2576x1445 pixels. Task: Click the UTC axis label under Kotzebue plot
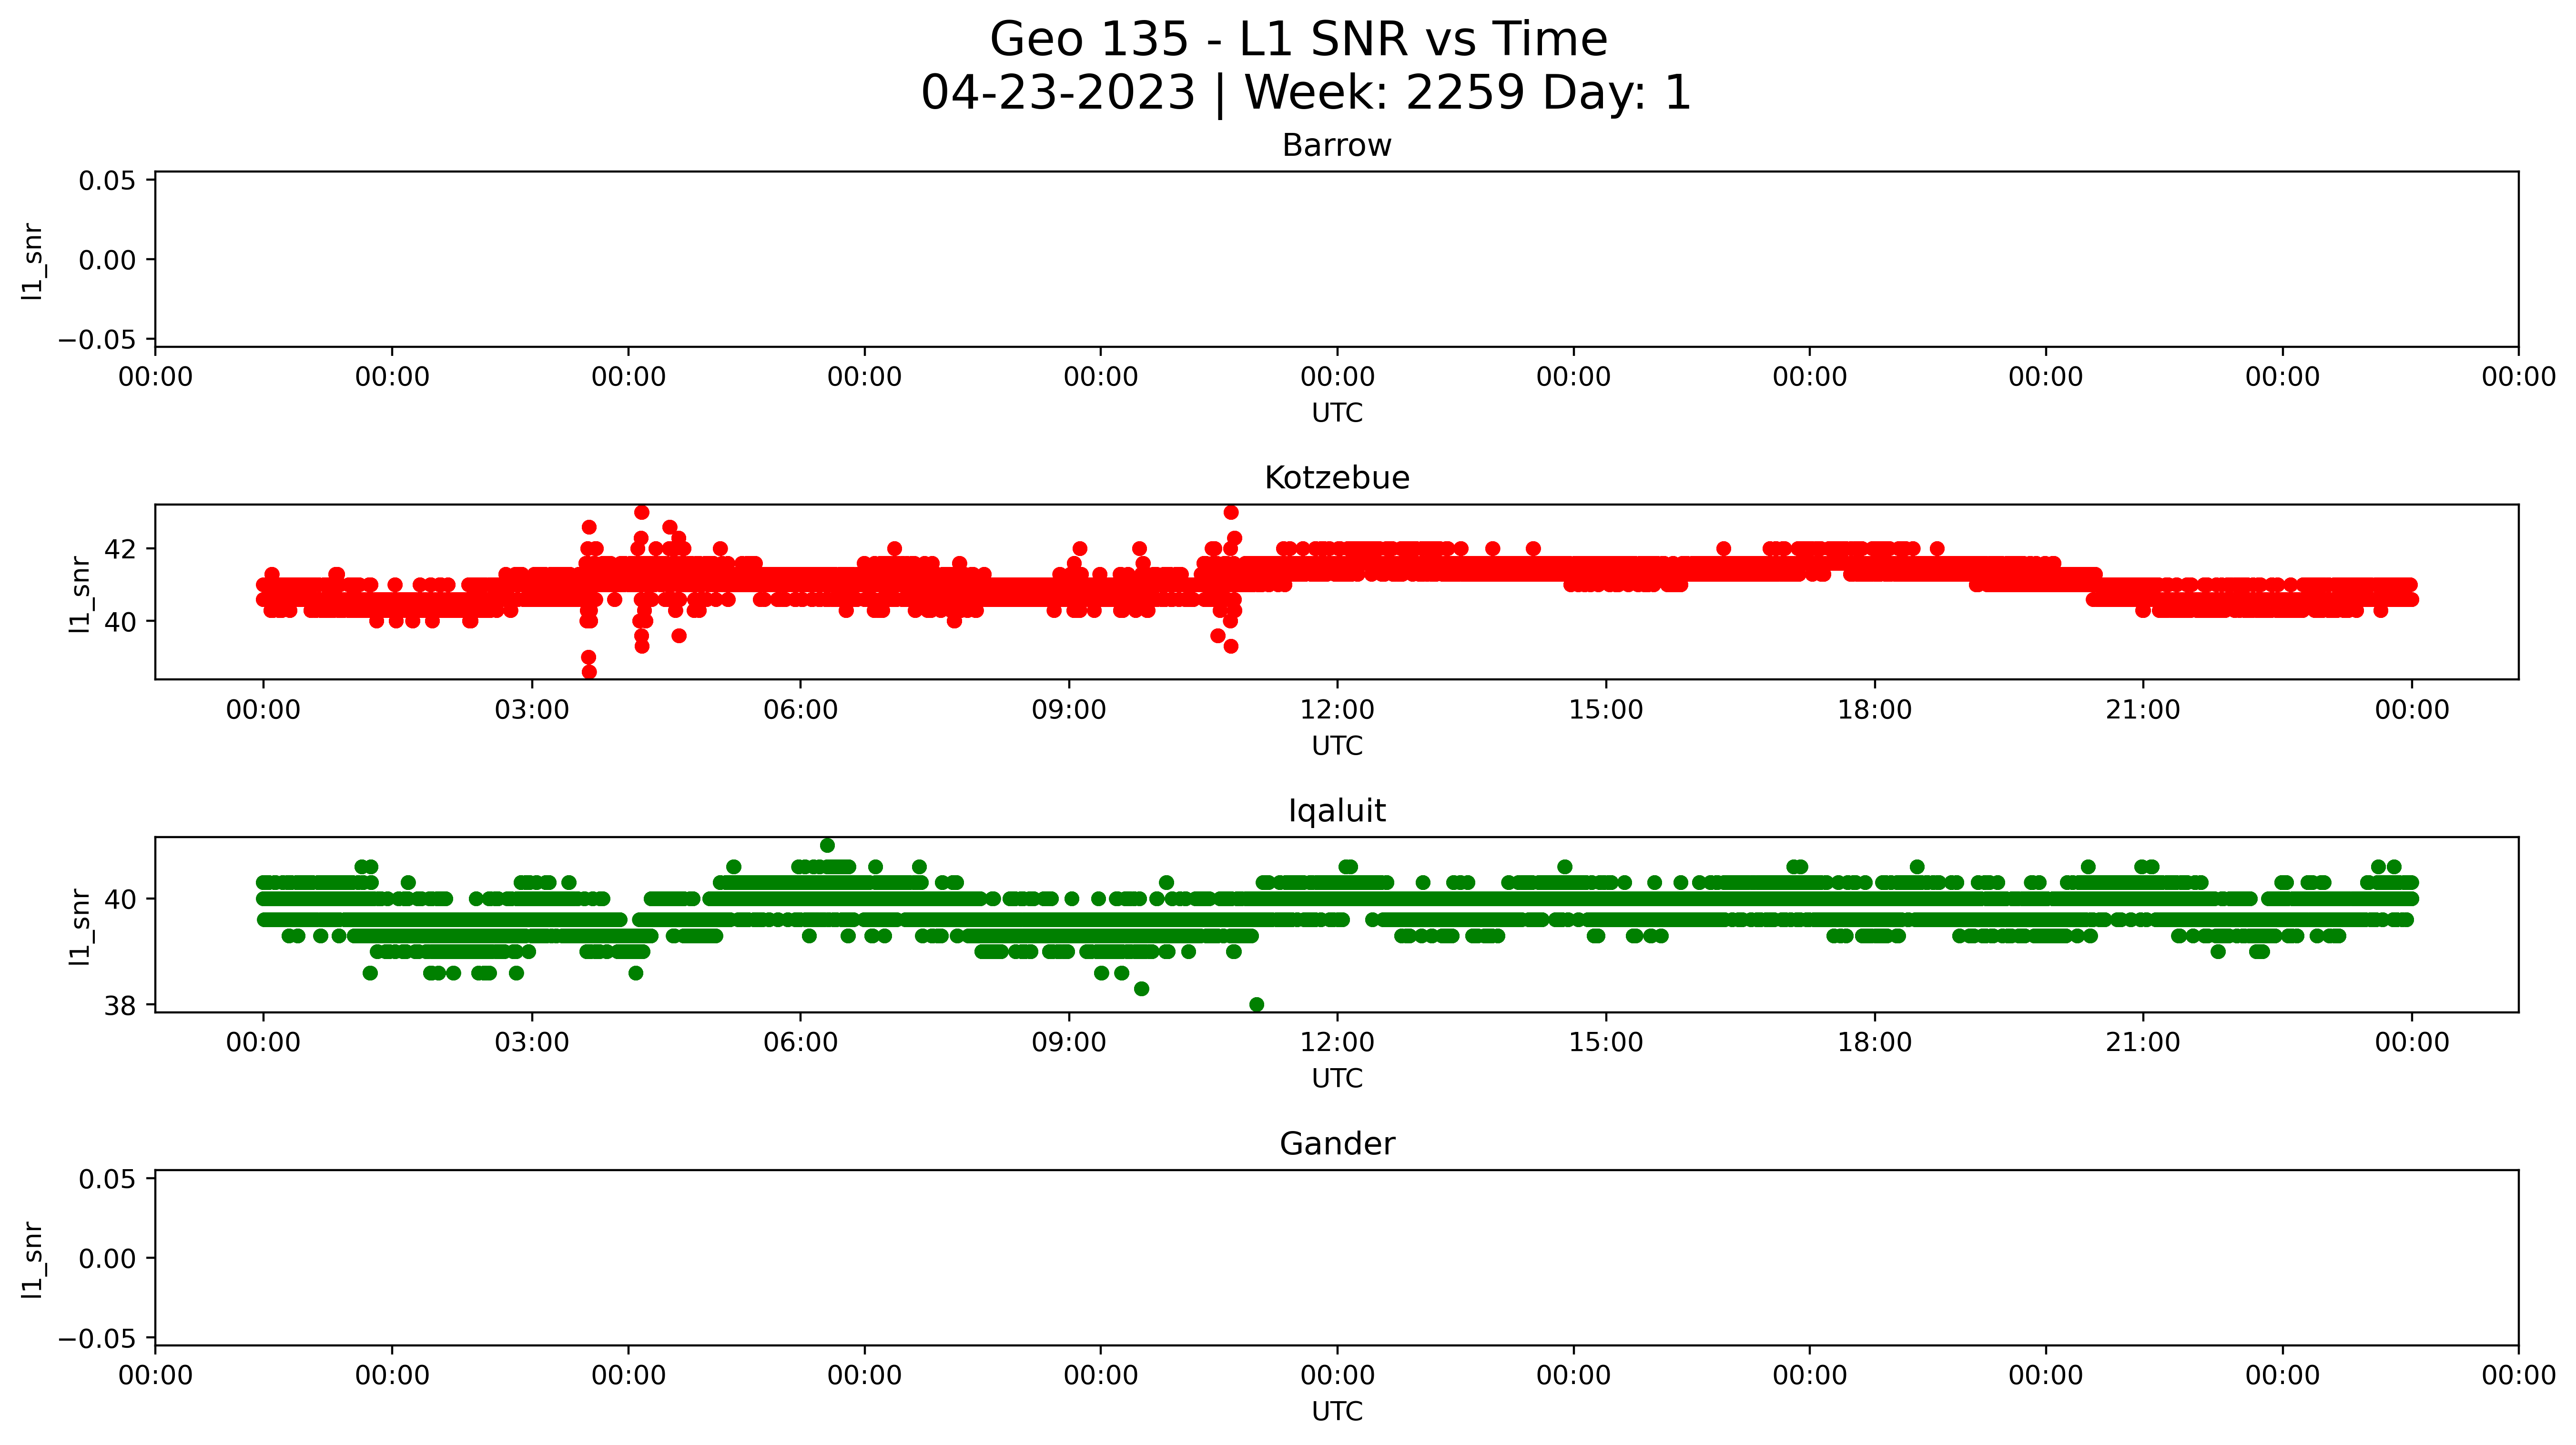click(x=1337, y=746)
